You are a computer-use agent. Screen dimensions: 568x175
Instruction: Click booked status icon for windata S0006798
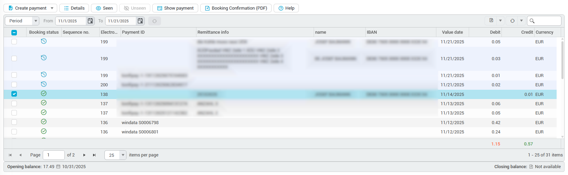44,122
